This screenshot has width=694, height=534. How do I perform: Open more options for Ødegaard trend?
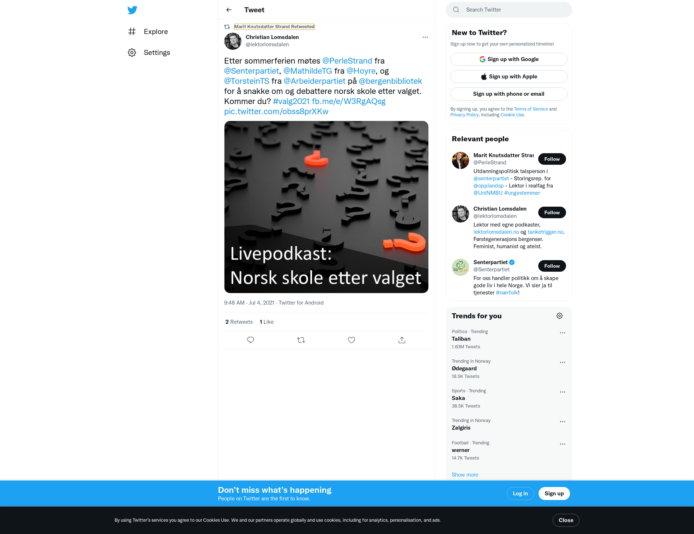[x=562, y=362]
